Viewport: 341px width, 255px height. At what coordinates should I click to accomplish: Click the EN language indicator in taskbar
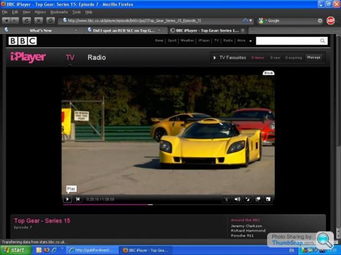click(x=291, y=250)
